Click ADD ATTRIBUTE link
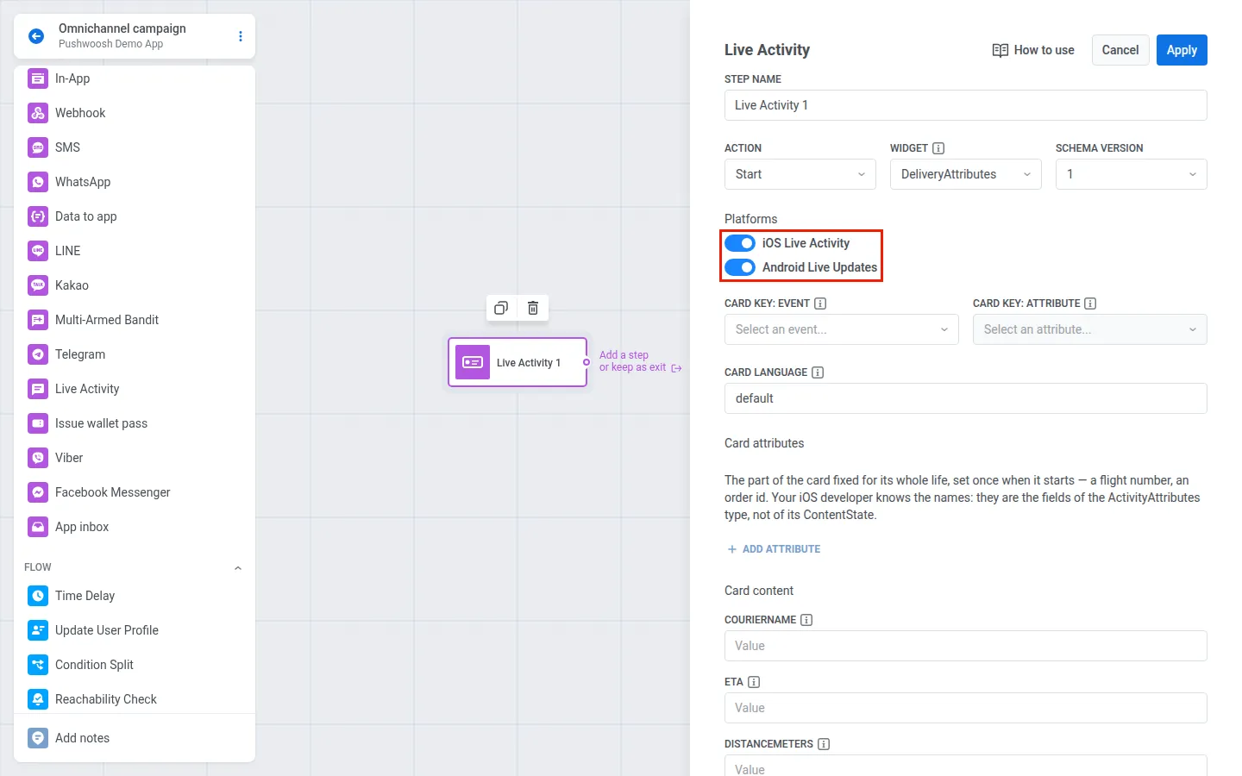The image size is (1242, 776). [x=774, y=549]
